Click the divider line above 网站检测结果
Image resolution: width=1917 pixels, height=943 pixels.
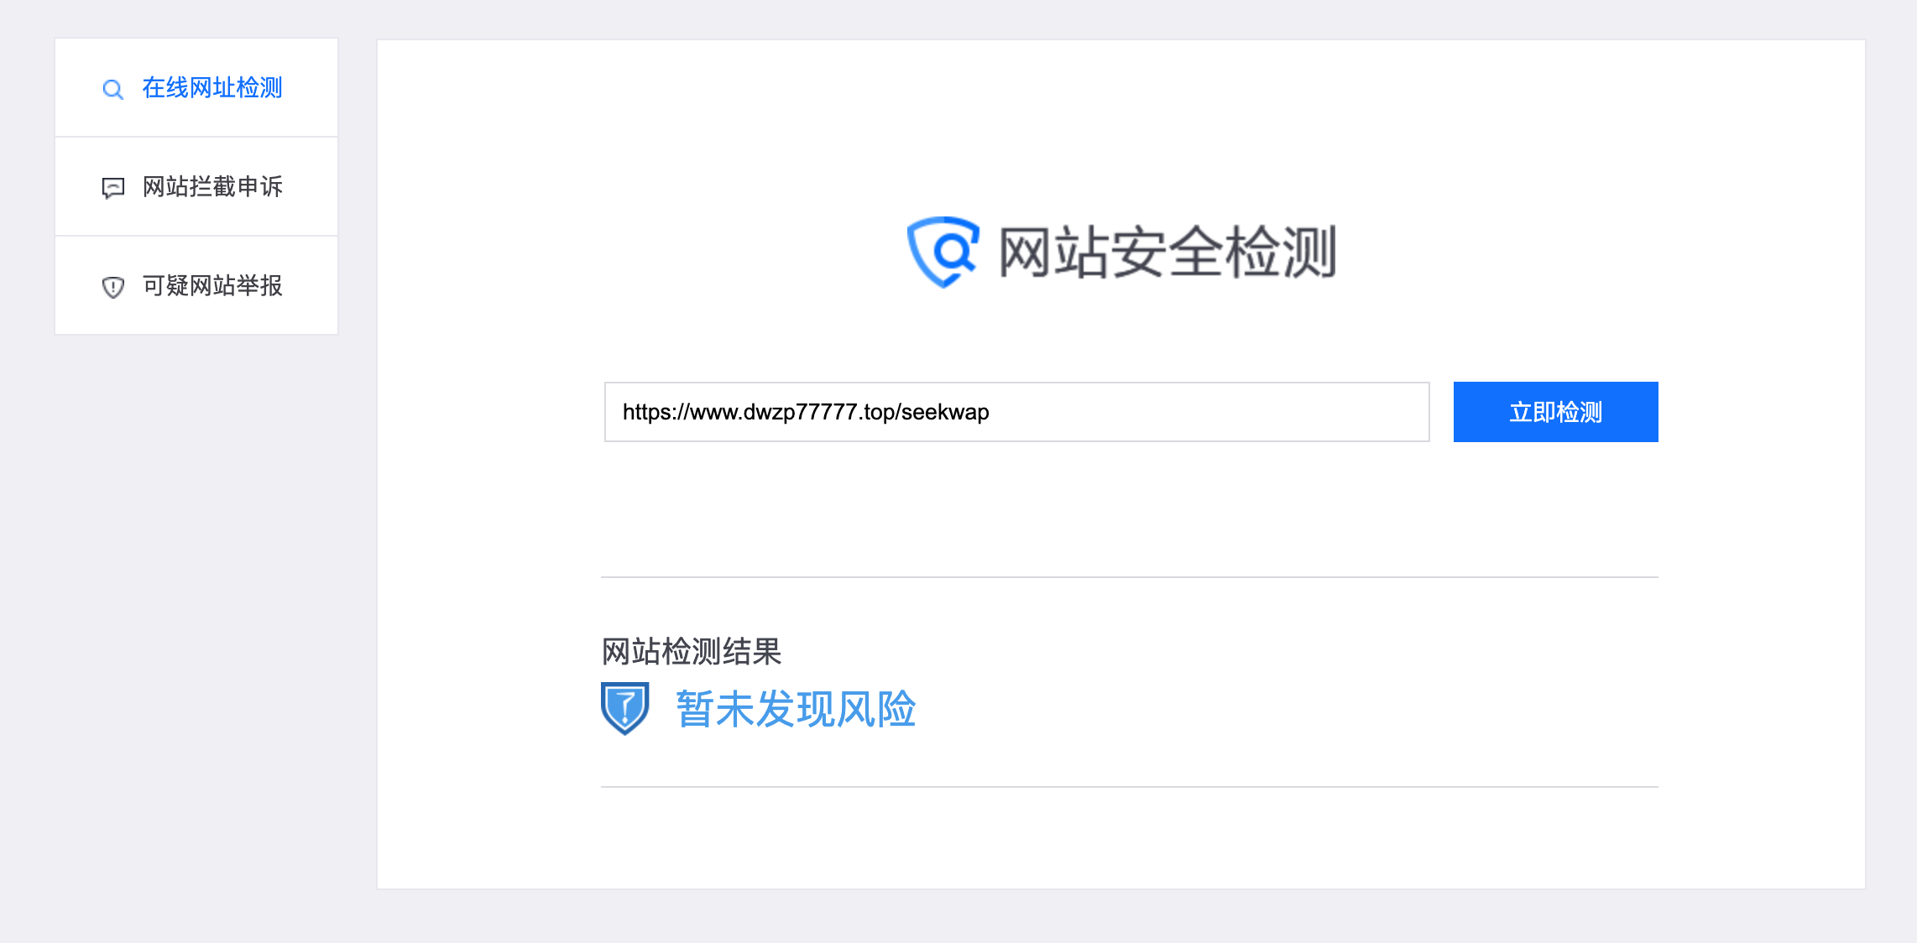pos(1130,577)
